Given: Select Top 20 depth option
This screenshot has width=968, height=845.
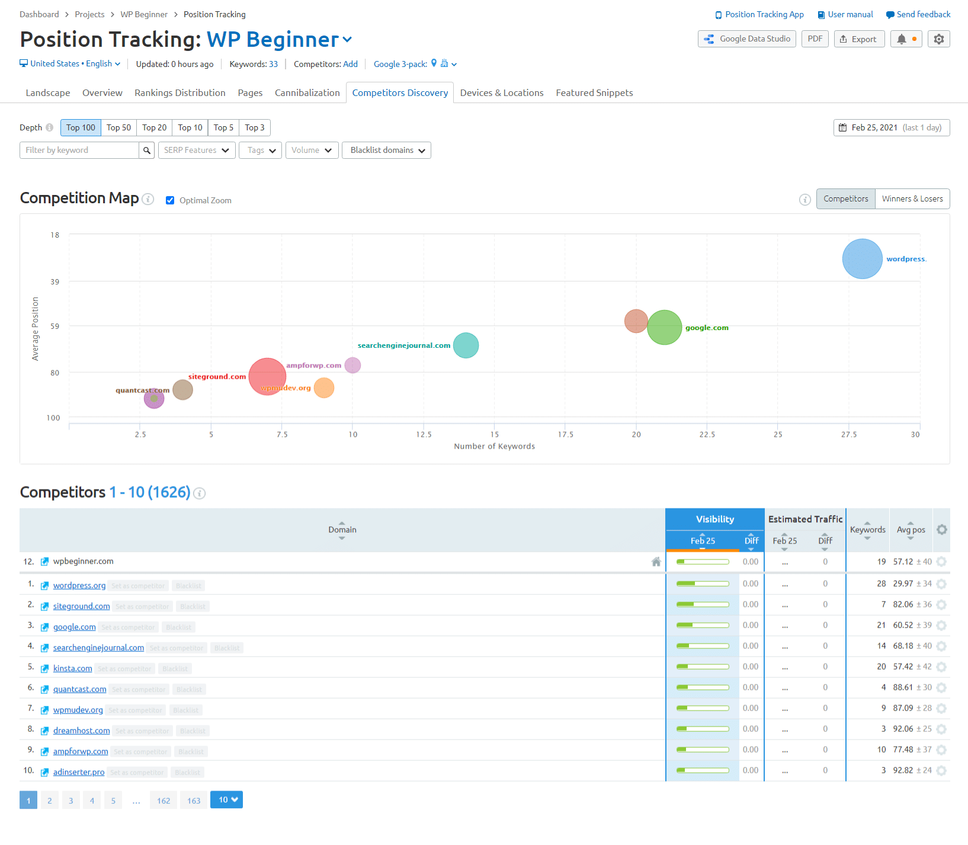Looking at the screenshot, I should click(155, 127).
